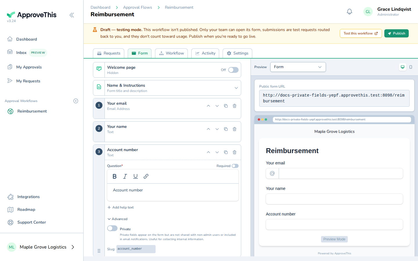This screenshot has height=261, width=418.
Task: Select the Form tab
Action: tap(140, 53)
